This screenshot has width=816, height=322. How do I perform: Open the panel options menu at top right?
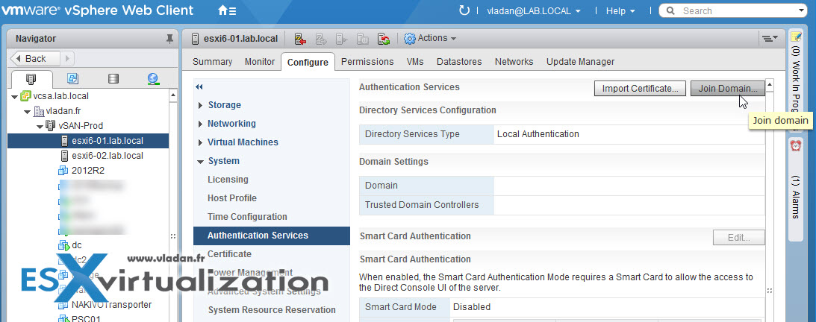pyautogui.click(x=770, y=38)
